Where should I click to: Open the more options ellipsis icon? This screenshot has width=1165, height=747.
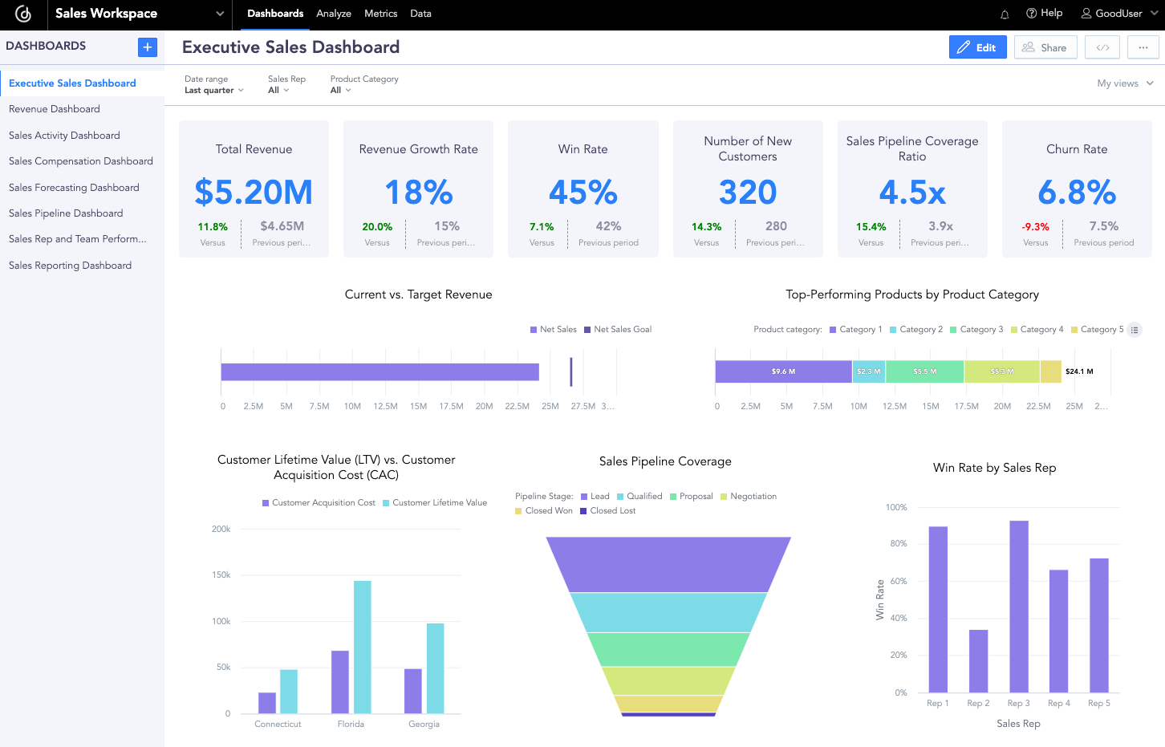(1143, 47)
